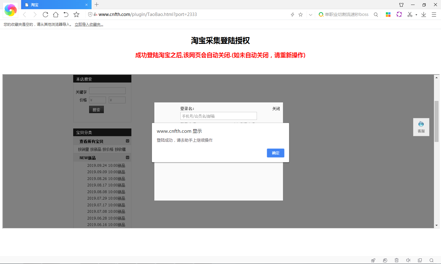Open 2019.08.17 10:00新品
This screenshot has width=441, height=264.
106,185
